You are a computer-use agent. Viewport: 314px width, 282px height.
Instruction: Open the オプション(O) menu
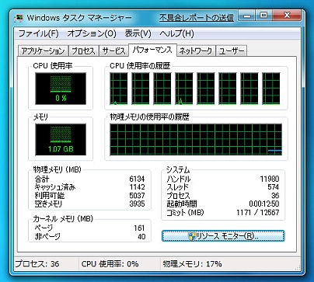(x=92, y=33)
